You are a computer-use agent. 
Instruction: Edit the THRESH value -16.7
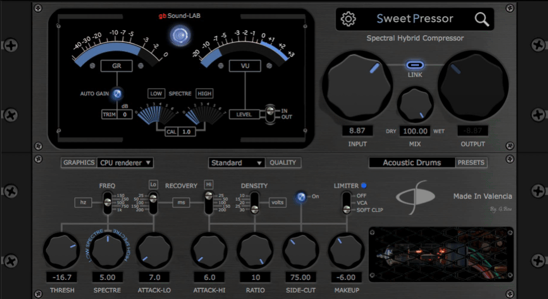[62, 278]
